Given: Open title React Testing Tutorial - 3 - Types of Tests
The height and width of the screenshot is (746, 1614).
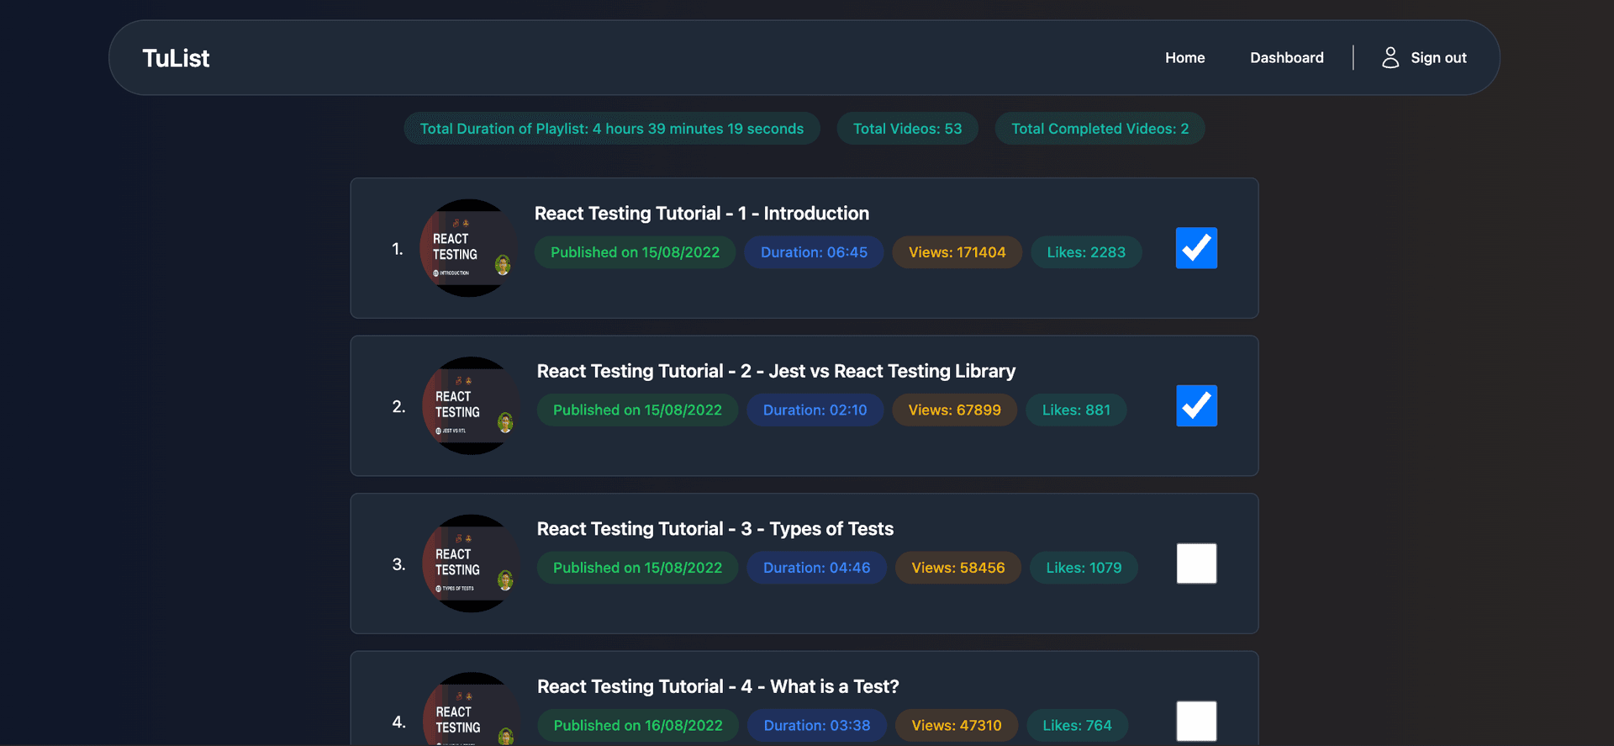Looking at the screenshot, I should (715, 529).
